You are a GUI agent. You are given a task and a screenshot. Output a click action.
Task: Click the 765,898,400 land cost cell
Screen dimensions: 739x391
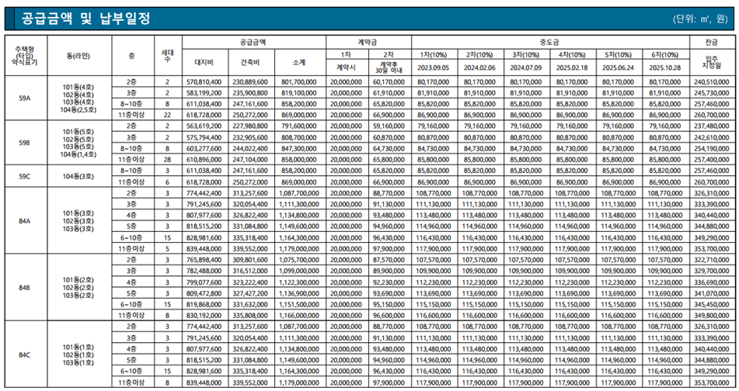[204, 260]
